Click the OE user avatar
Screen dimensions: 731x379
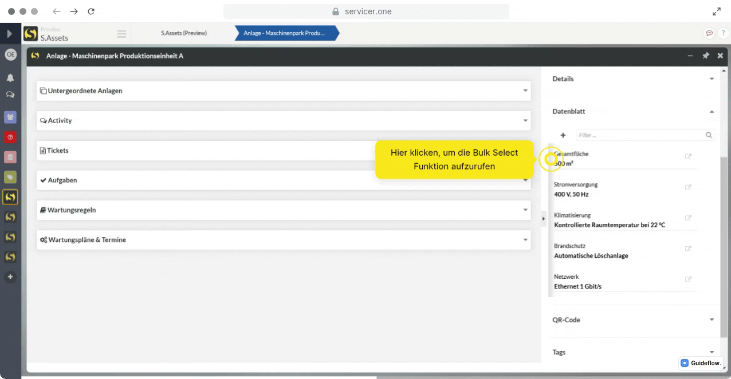click(10, 54)
